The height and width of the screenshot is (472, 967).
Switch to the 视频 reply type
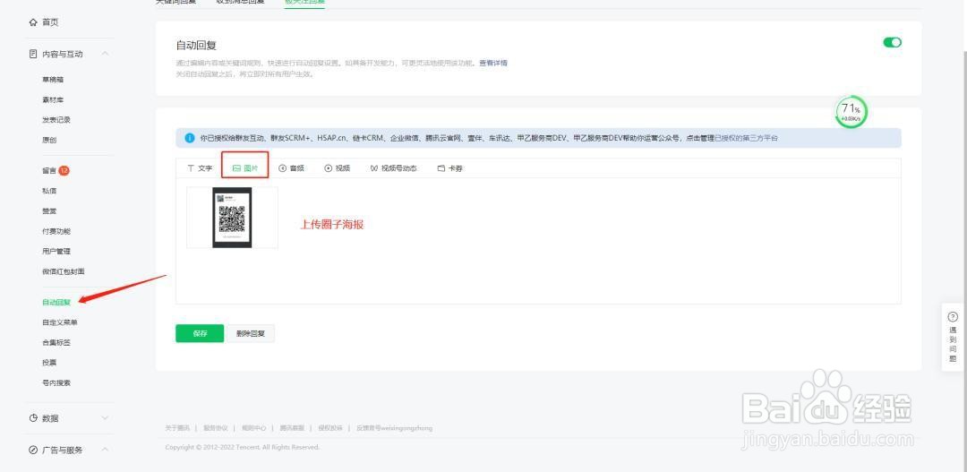pos(337,167)
